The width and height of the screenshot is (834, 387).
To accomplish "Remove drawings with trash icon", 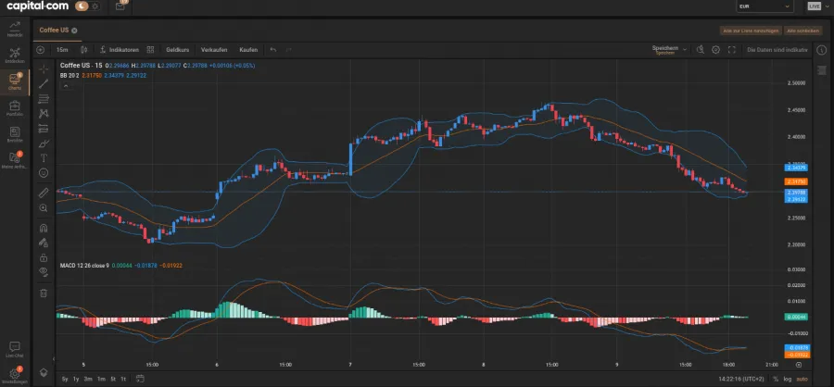I will (x=44, y=293).
